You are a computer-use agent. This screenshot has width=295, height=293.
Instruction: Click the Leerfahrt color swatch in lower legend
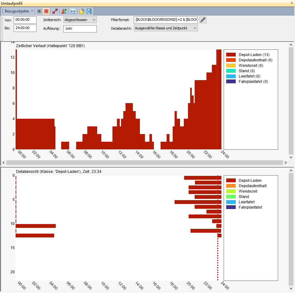click(x=231, y=202)
